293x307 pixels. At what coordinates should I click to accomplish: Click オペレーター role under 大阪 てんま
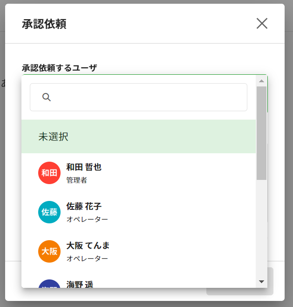coord(87,258)
